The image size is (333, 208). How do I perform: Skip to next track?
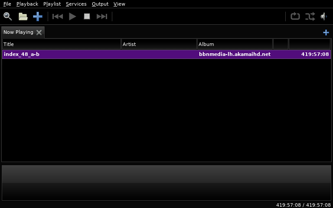pos(102,16)
